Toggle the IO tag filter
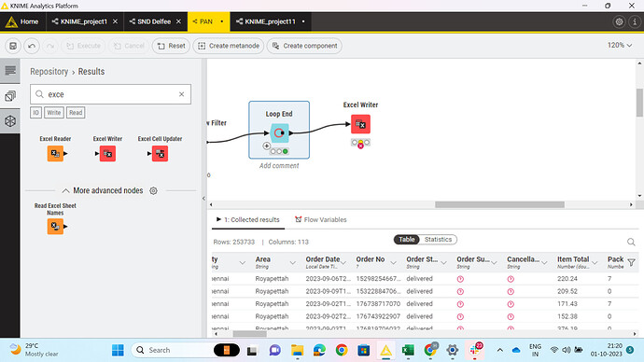The image size is (644, 362). point(35,113)
